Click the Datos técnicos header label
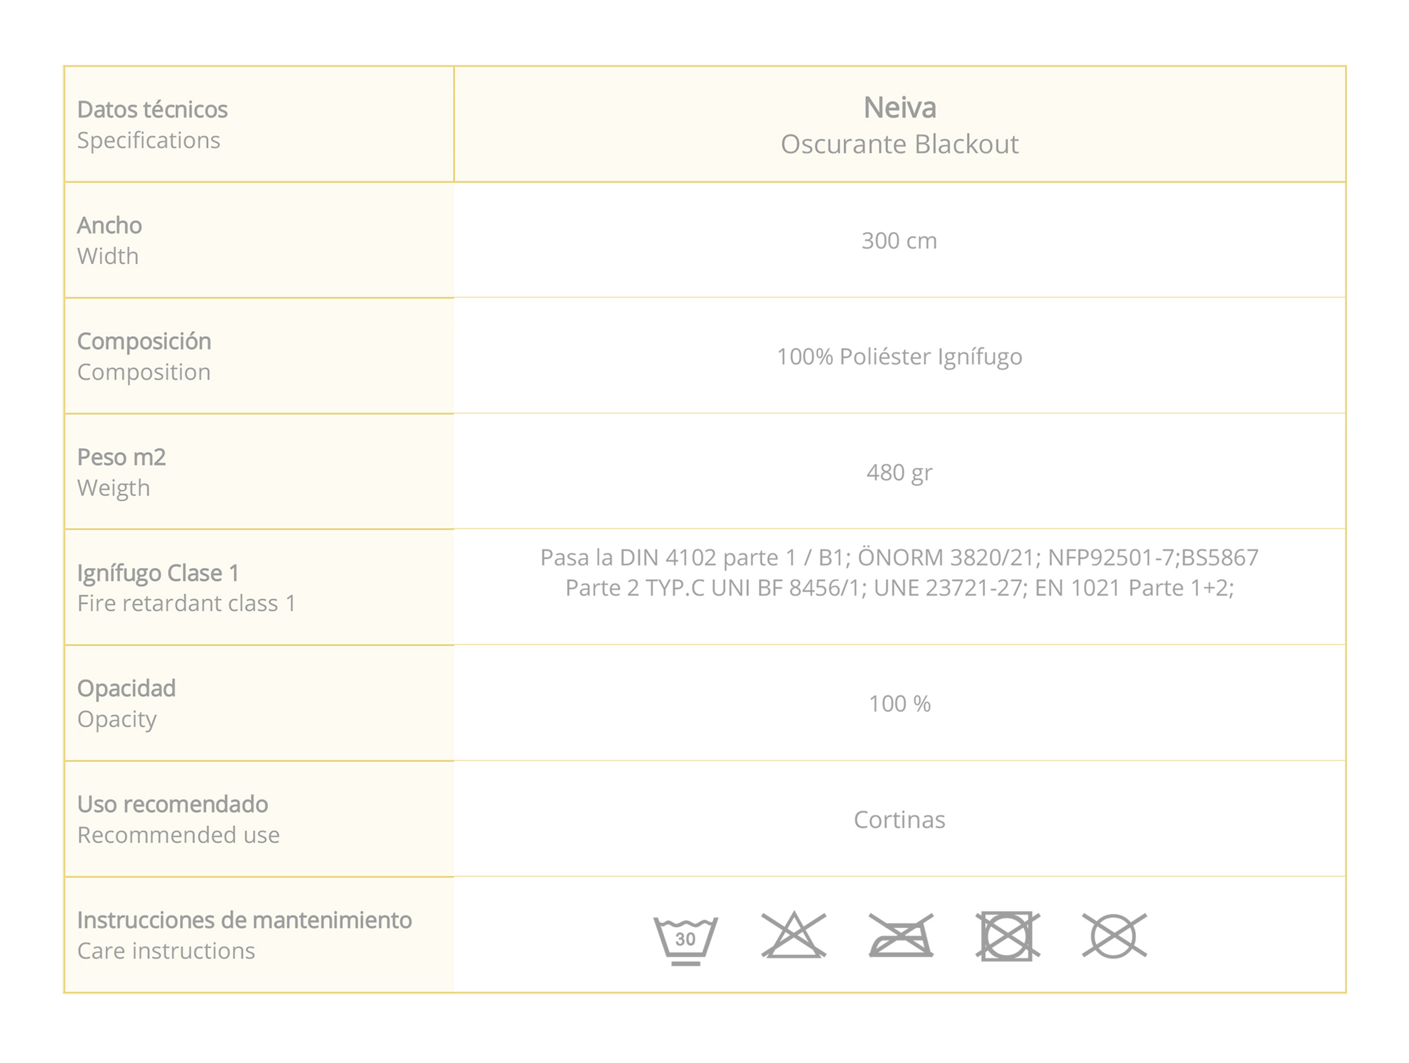Image resolution: width=1409 pixels, height=1063 pixels. point(152,110)
